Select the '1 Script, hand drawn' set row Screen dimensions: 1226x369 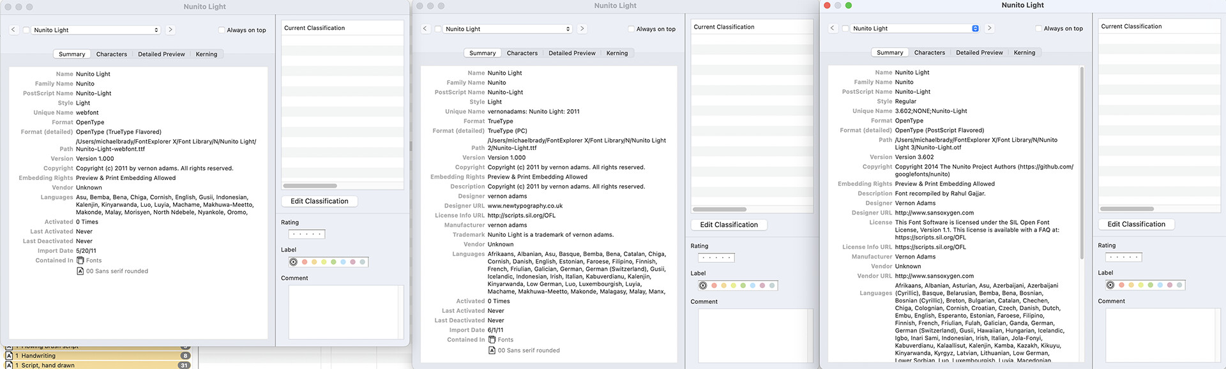pos(98,365)
